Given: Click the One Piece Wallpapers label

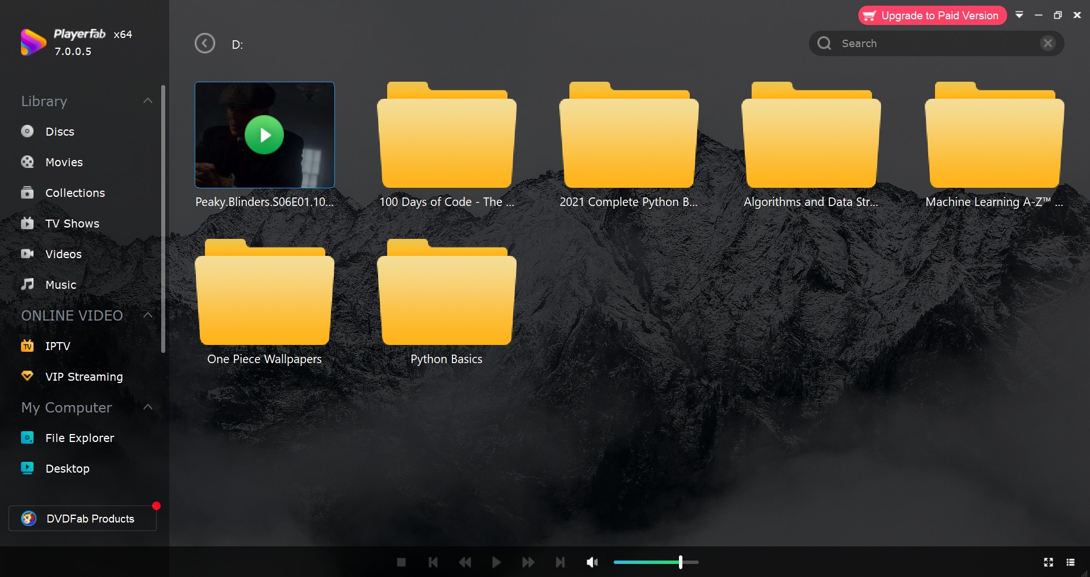Looking at the screenshot, I should coord(265,359).
